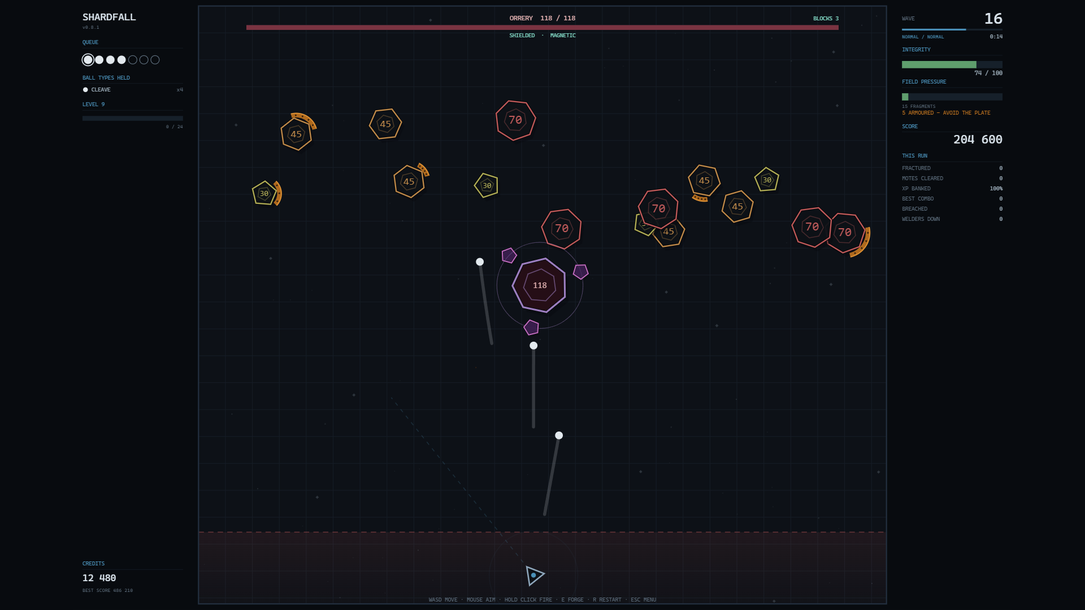Click the last empty queue slot
The width and height of the screenshot is (1085, 610).
(155, 60)
